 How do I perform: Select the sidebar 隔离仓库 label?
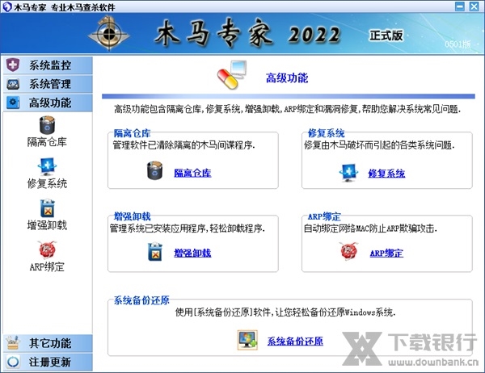(47, 142)
